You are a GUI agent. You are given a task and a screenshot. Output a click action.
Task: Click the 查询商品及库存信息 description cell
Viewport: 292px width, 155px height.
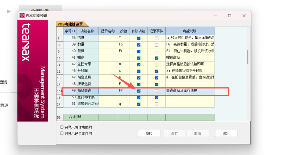190,91
